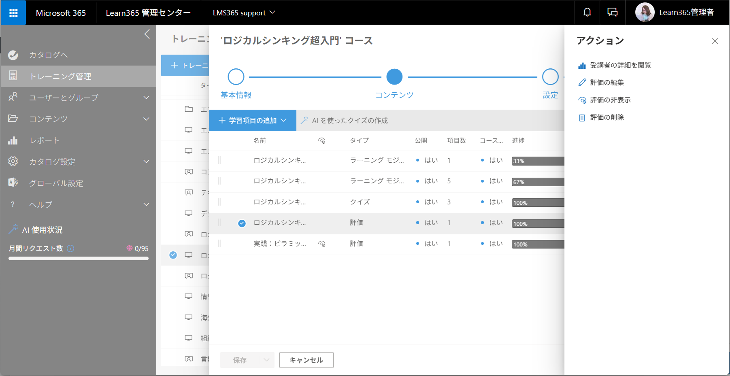Screen dimensions: 730x376
Task: Open the レポート page
Action: (x=45, y=140)
